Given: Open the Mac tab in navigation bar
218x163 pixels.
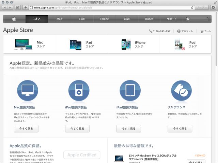Looking at the screenshot, I should (59, 19).
